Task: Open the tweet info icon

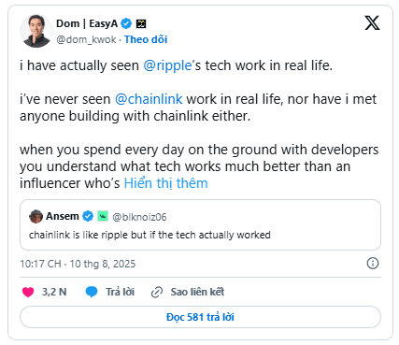Action: pos(373,264)
